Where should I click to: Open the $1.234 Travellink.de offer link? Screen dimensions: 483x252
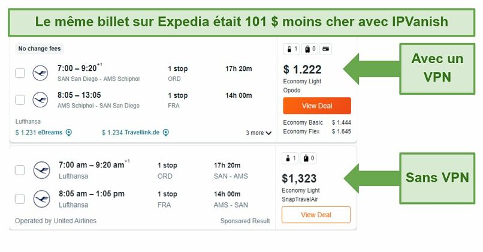(x=131, y=133)
